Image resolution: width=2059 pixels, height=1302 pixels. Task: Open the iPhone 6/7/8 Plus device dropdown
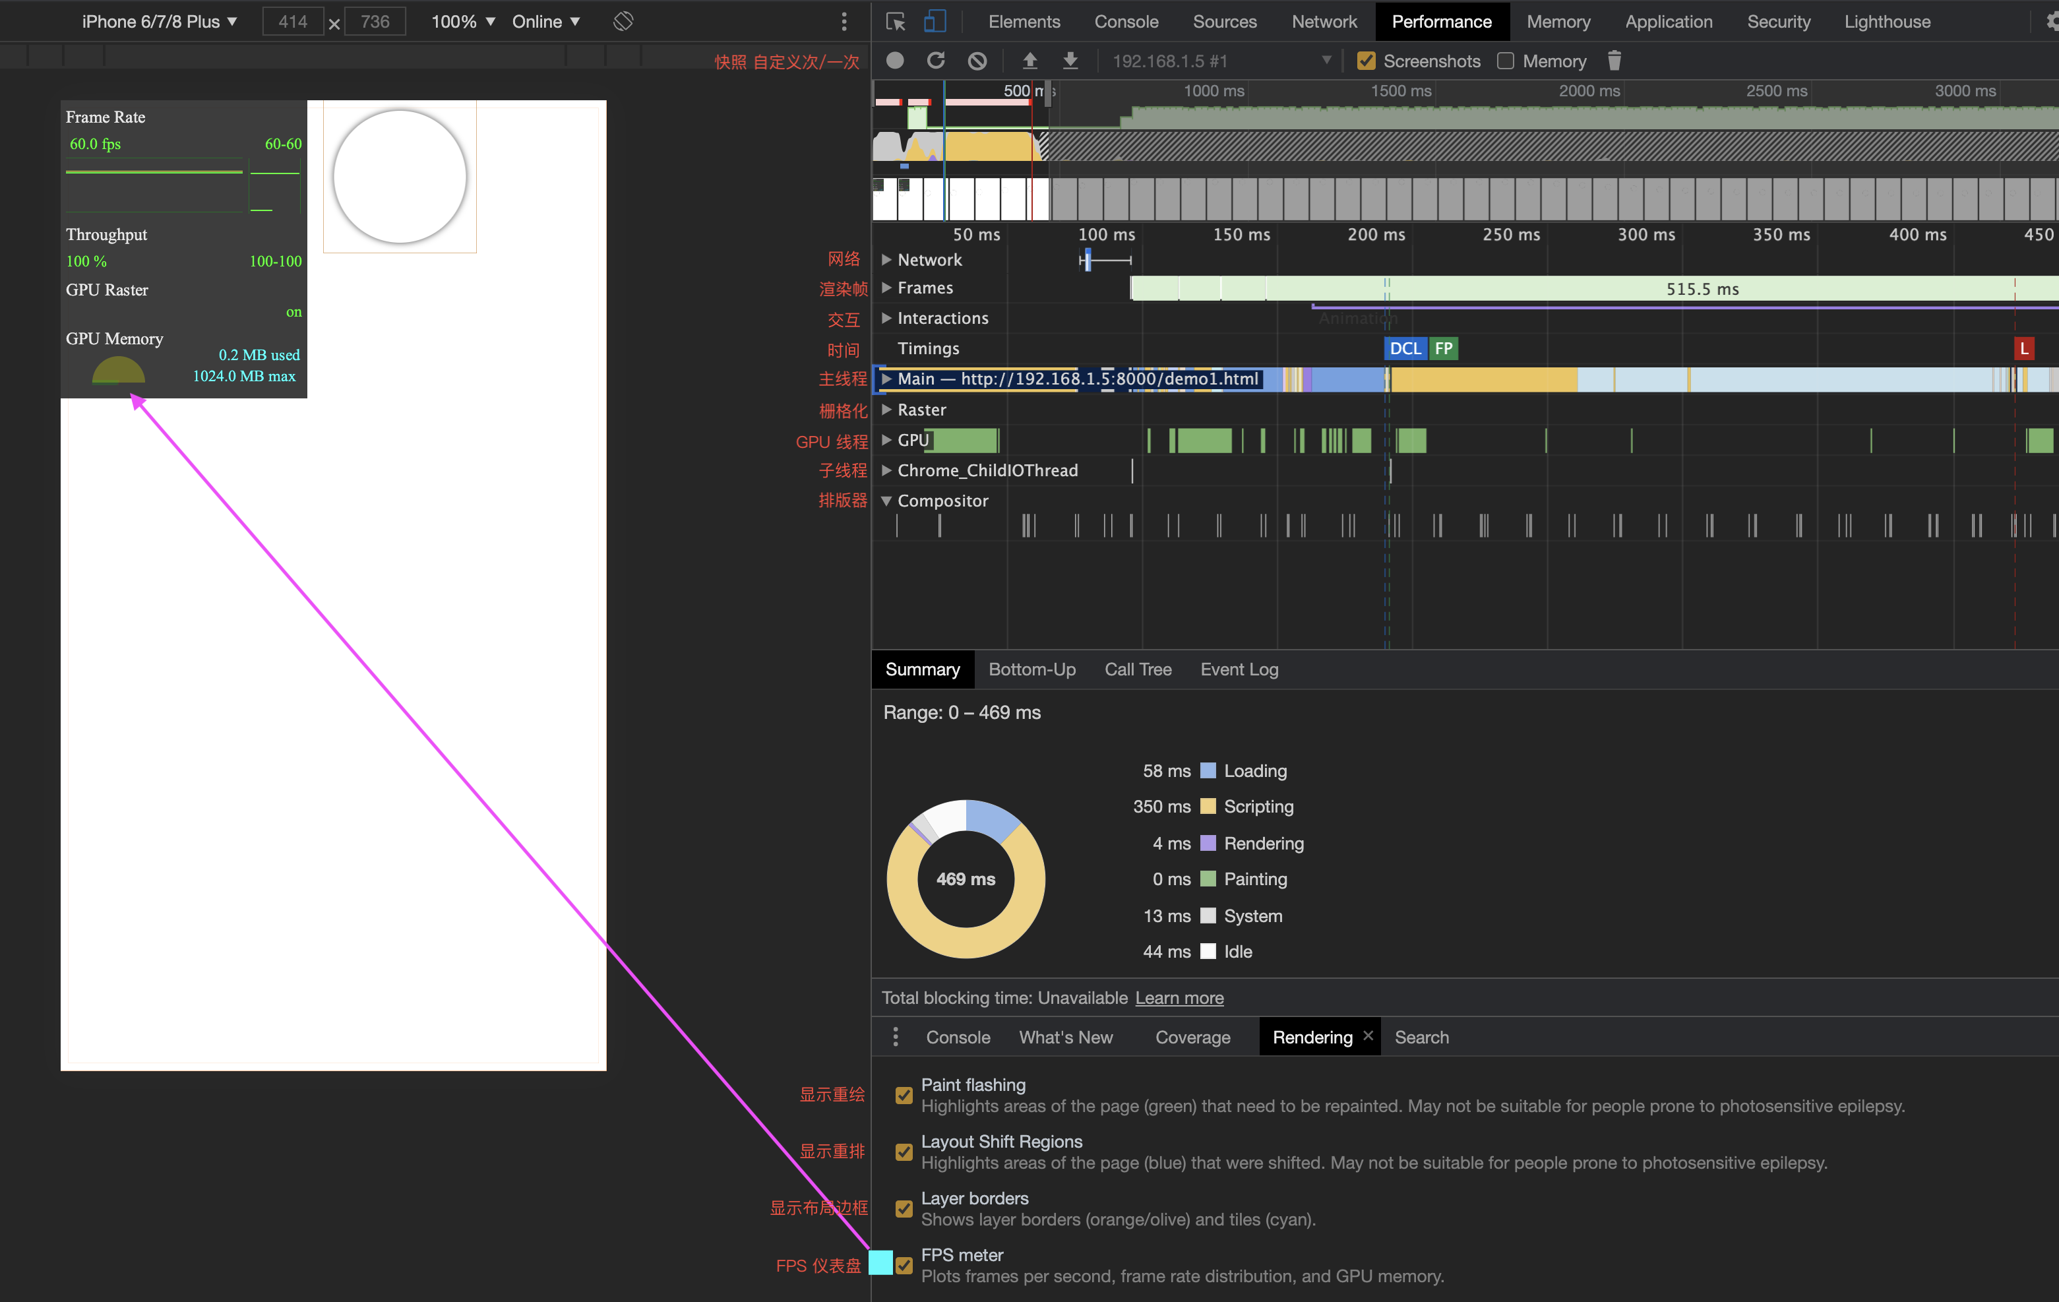159,20
